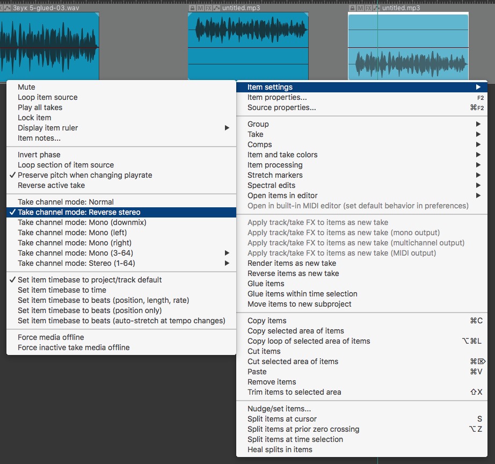Viewport: 495px width, 464px height.
Task: Expand Group submenu
Action: click(x=362, y=124)
